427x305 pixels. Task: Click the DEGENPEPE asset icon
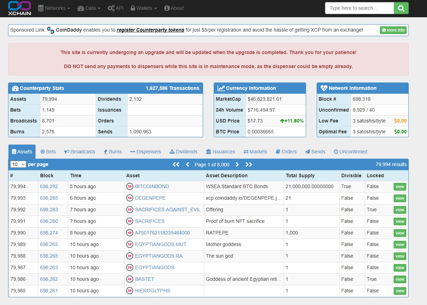pos(130,198)
